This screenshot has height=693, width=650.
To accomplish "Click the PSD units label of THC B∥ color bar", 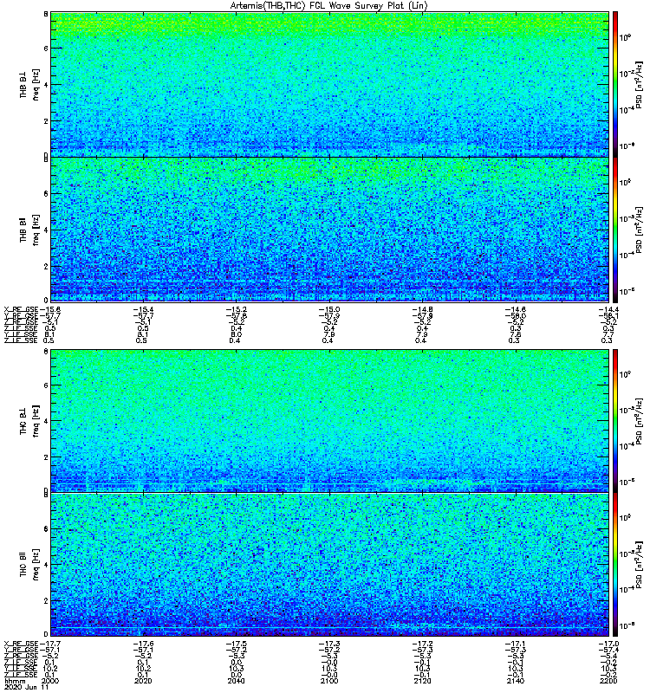I will [639, 565].
